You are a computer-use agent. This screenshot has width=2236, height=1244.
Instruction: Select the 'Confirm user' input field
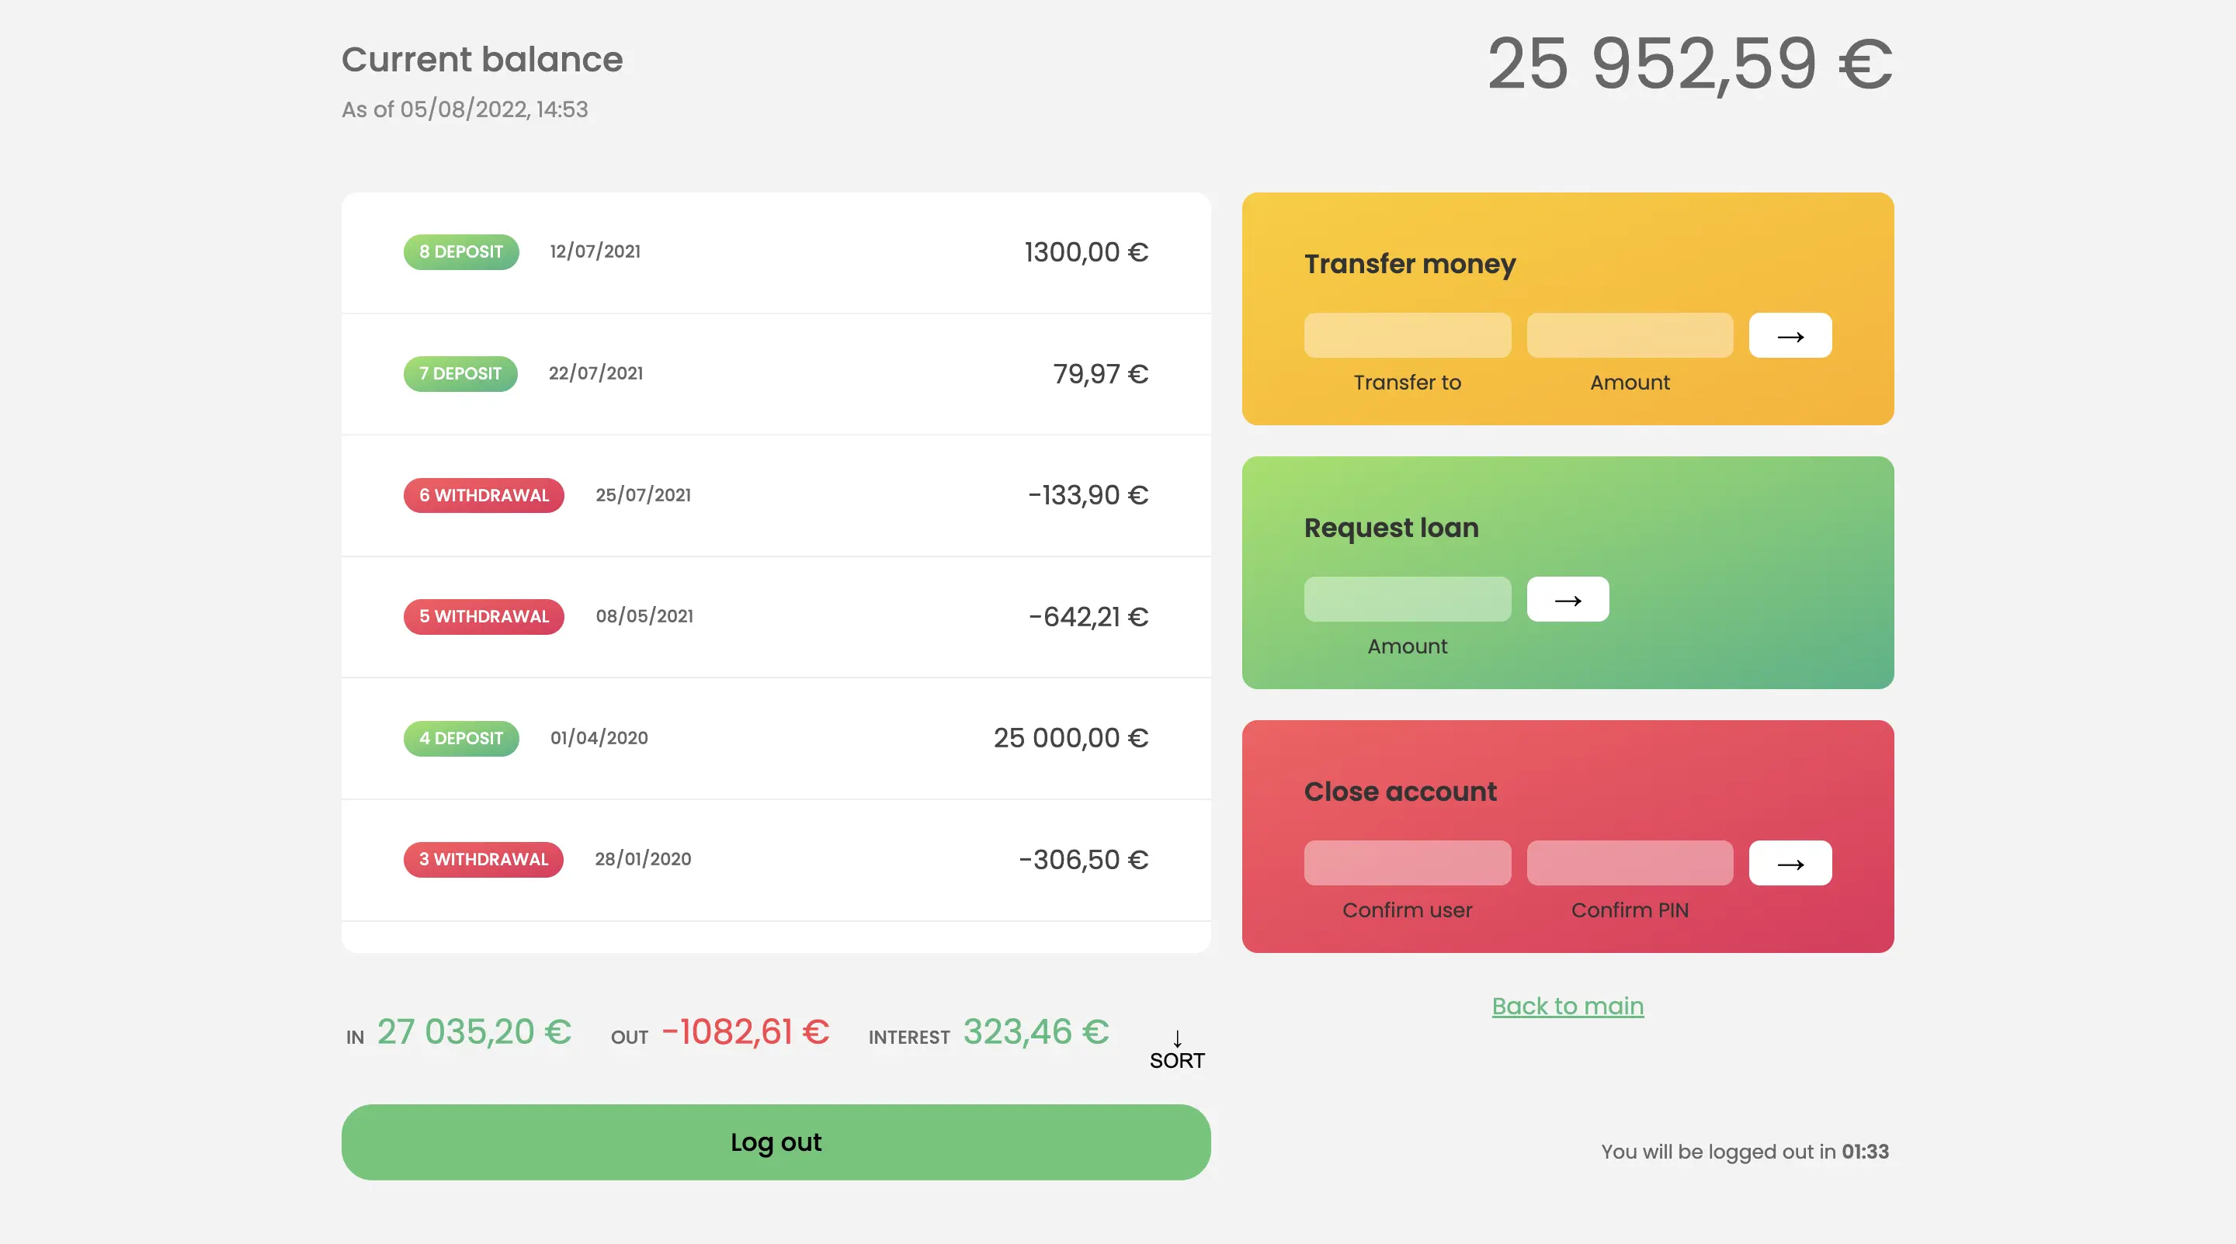pyautogui.click(x=1407, y=863)
